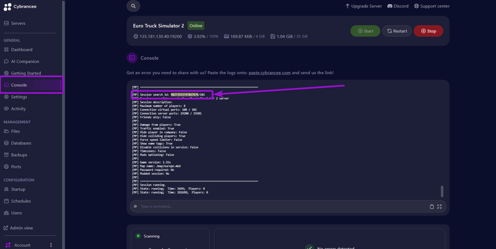This screenshot has height=249, width=496.
Task: Click the AI Companion chat icon
Action: 6,62
